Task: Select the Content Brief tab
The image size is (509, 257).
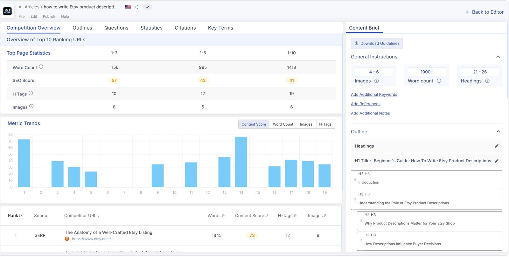Action: 364,28
